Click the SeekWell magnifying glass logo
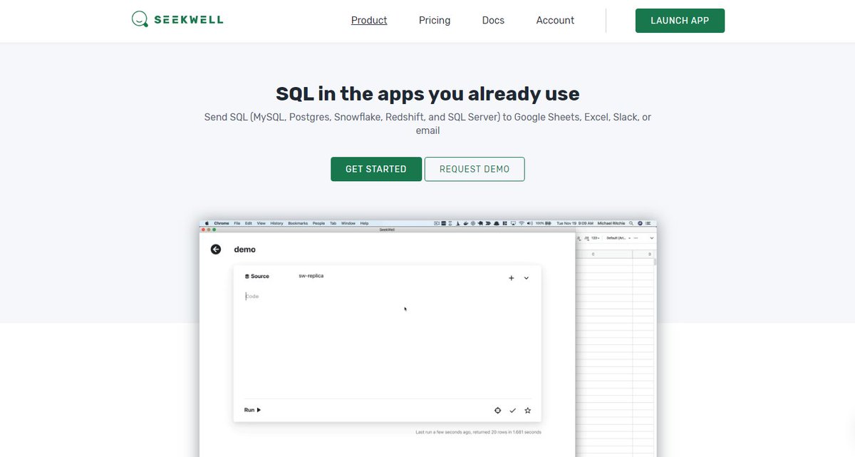The height and width of the screenshot is (457, 855). click(138, 19)
